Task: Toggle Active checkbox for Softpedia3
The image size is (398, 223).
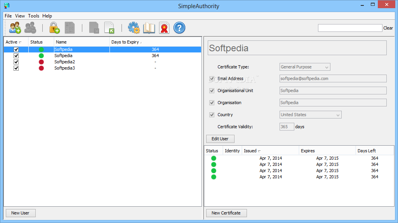Action: (x=16, y=68)
